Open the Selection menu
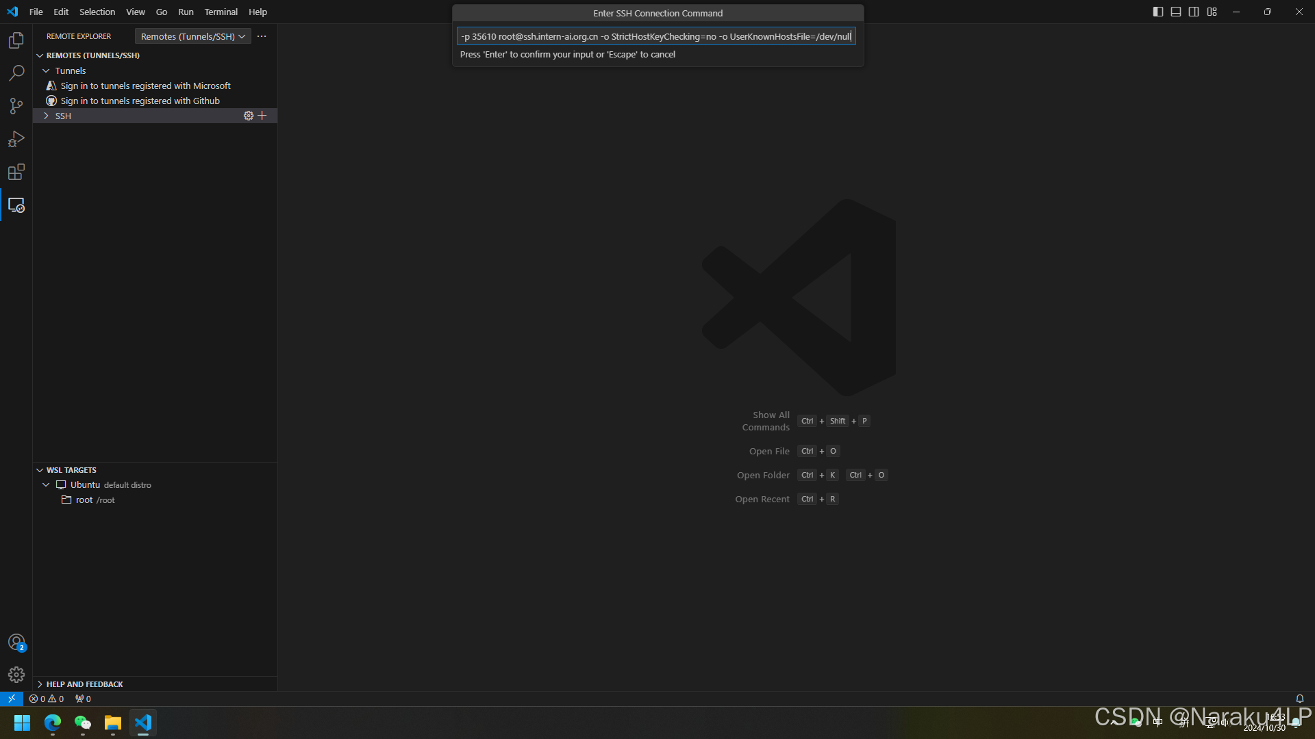The height and width of the screenshot is (739, 1315). click(x=97, y=12)
